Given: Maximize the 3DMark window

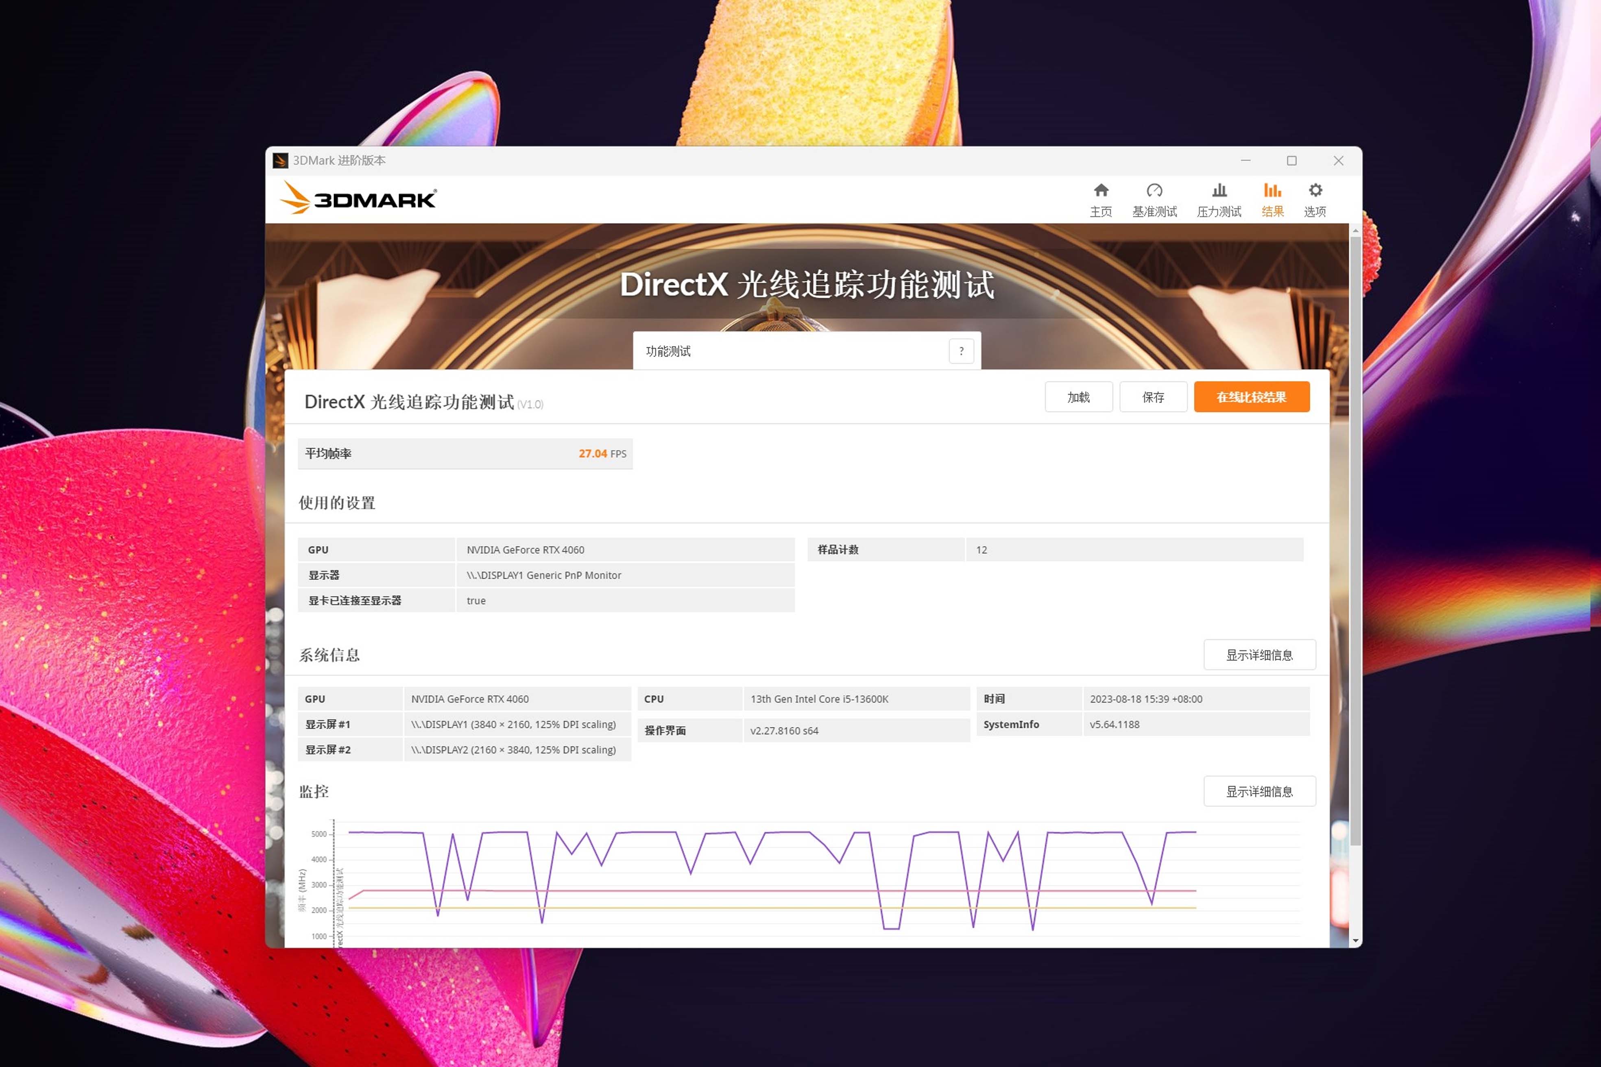Looking at the screenshot, I should click(1291, 161).
